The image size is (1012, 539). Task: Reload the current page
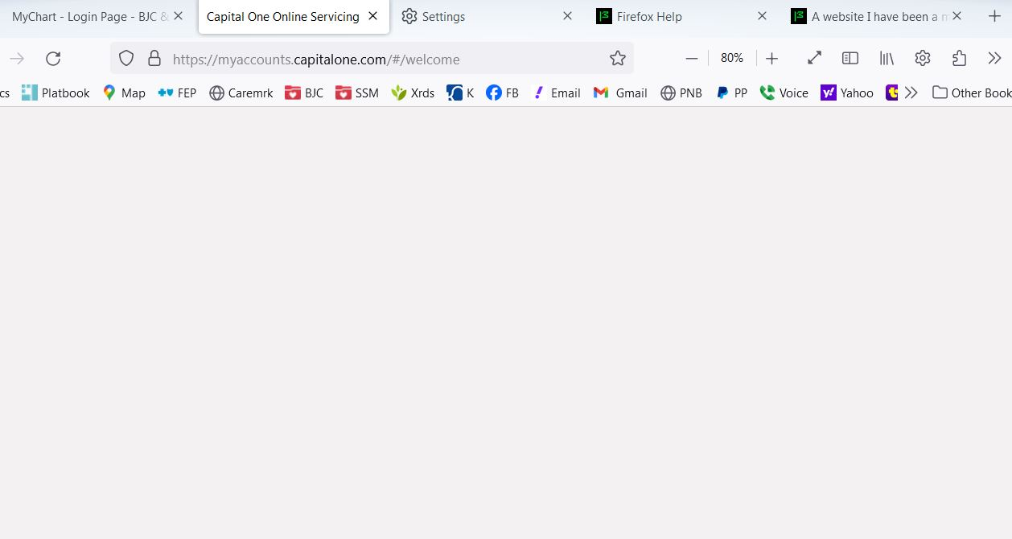tap(53, 58)
